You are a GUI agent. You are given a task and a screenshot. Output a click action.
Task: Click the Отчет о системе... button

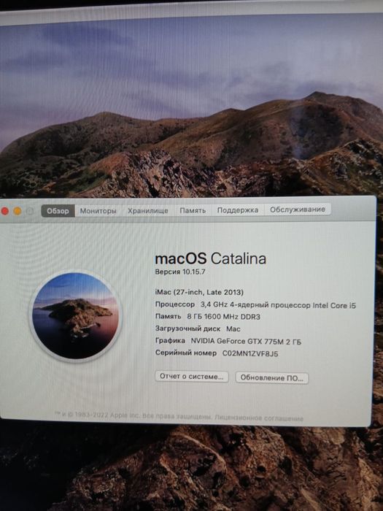pyautogui.click(x=191, y=377)
